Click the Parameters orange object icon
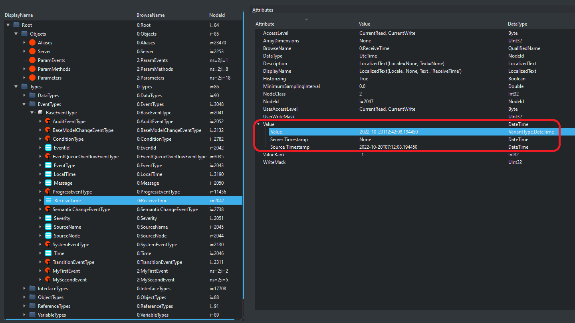Image resolution: width=575 pixels, height=323 pixels. [32, 78]
